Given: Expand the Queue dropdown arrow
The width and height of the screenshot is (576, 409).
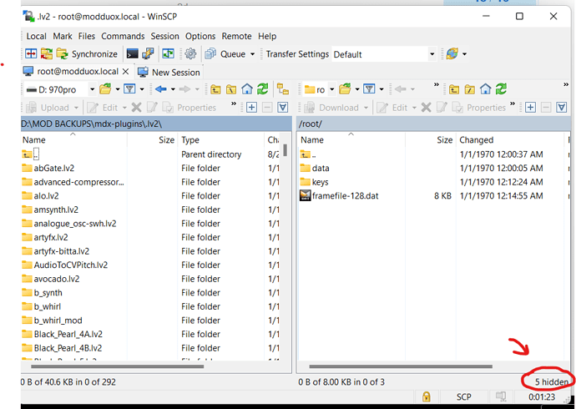Looking at the screenshot, I should [x=252, y=54].
